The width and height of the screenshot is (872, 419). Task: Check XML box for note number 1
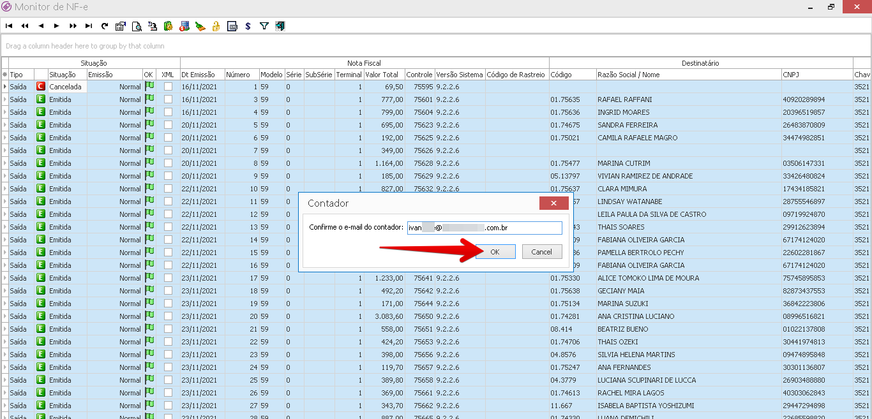tap(168, 87)
